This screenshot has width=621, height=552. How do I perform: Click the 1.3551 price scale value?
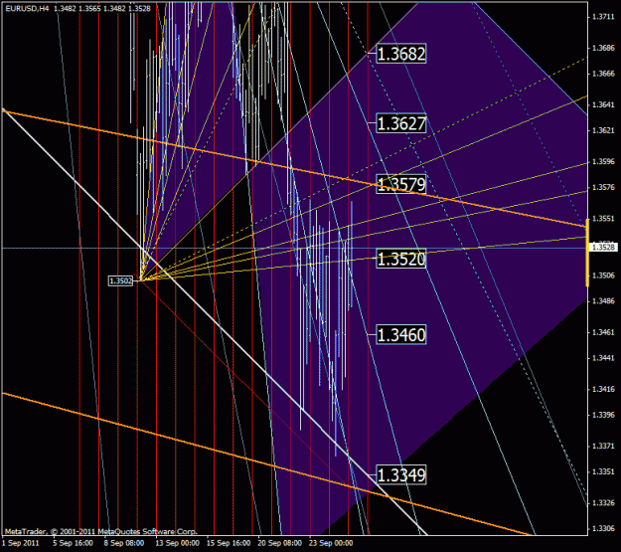603,219
